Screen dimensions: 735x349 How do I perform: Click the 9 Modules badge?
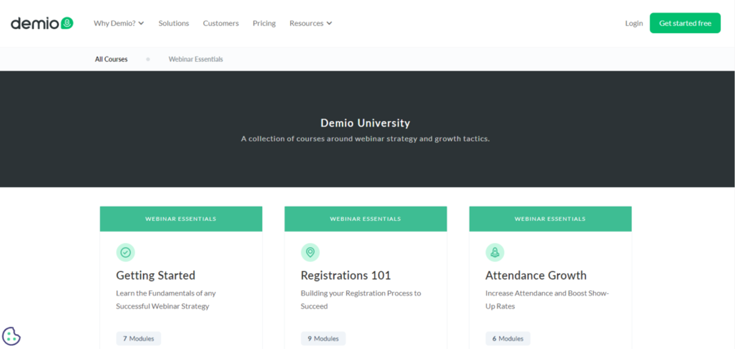click(323, 339)
